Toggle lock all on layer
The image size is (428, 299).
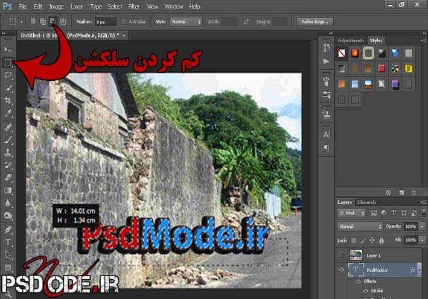click(382, 241)
